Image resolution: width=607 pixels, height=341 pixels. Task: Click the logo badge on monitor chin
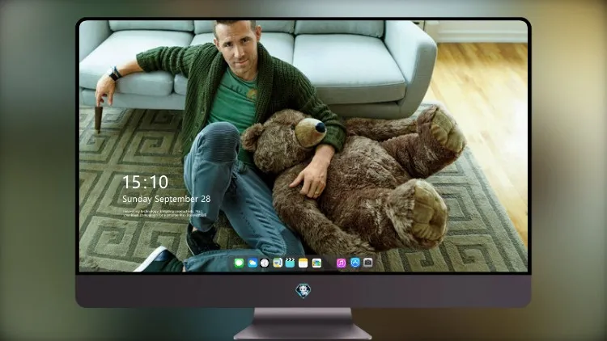[x=303, y=290]
